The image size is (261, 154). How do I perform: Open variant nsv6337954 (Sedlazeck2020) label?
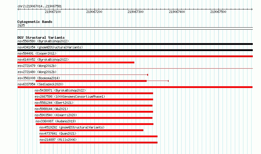pos(40,84)
